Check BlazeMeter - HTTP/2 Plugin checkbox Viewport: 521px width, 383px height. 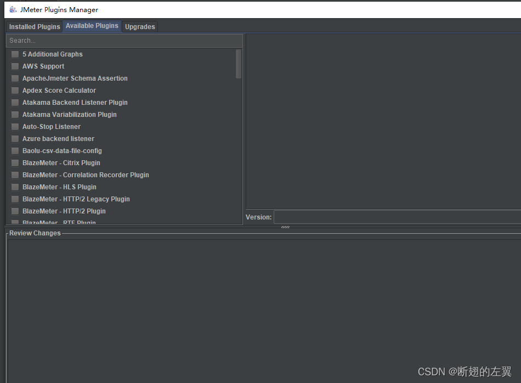[15, 211]
